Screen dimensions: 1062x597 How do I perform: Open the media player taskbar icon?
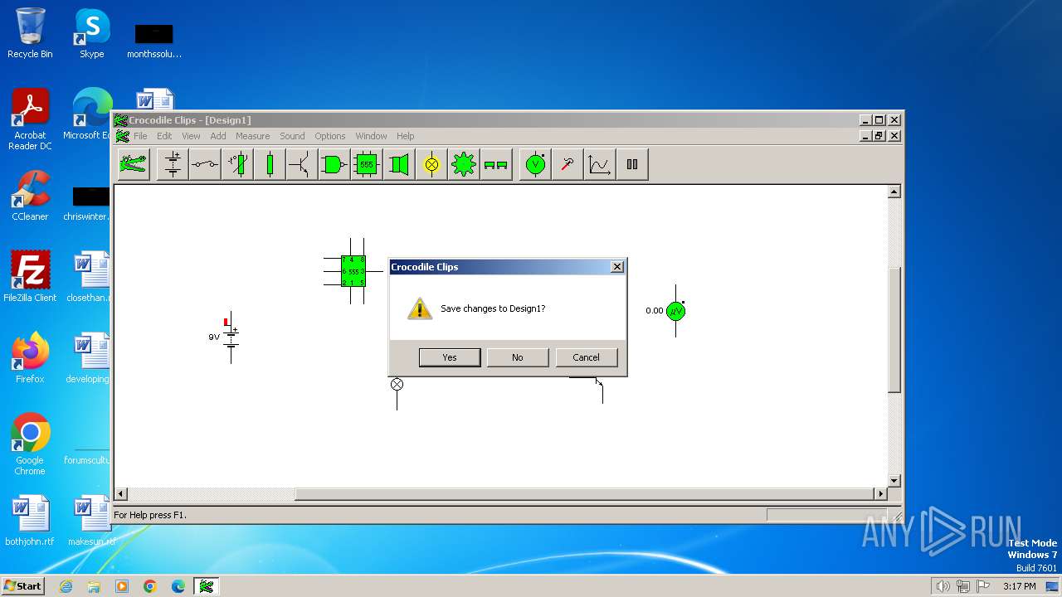click(x=122, y=586)
